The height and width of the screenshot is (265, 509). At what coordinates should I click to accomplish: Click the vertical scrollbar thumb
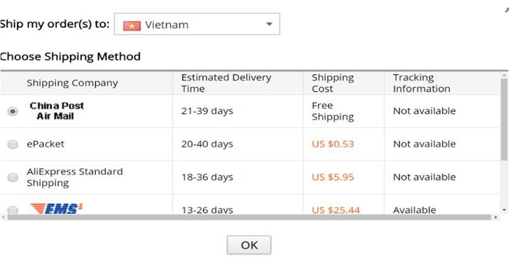pos(504,119)
